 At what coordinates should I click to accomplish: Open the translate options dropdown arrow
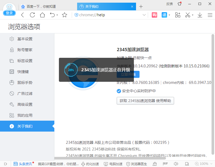(169, 15)
